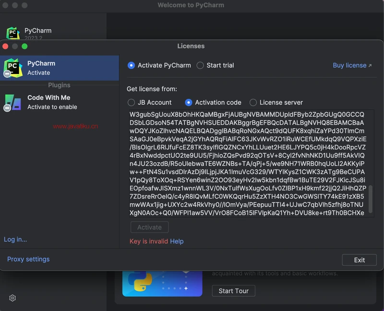Screen dimensions: 384x311
Task: Click the Code With Me plugin icon
Action: 12,102
